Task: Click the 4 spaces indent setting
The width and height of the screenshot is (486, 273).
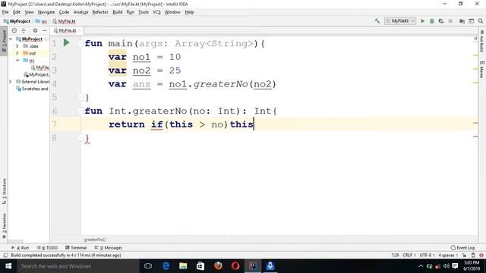Action: click(448, 256)
